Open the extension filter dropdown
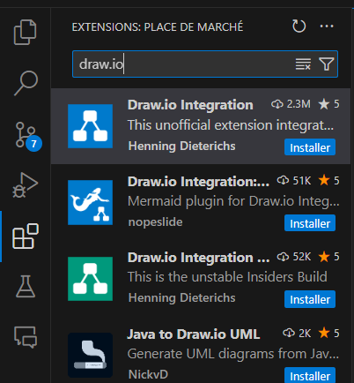Screen dimensions: 354x383 tap(326, 64)
